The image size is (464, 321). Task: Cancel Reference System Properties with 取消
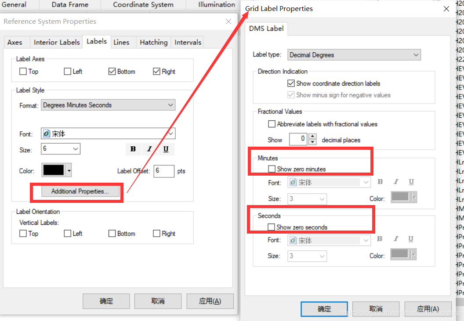tap(158, 301)
